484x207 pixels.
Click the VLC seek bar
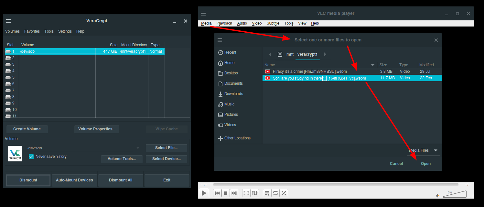point(336,185)
